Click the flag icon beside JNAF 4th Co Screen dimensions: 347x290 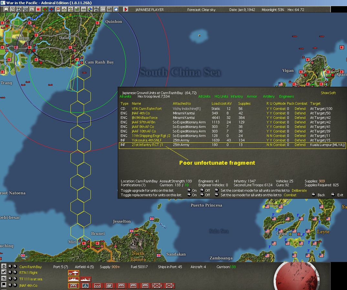click(x=4, y=285)
